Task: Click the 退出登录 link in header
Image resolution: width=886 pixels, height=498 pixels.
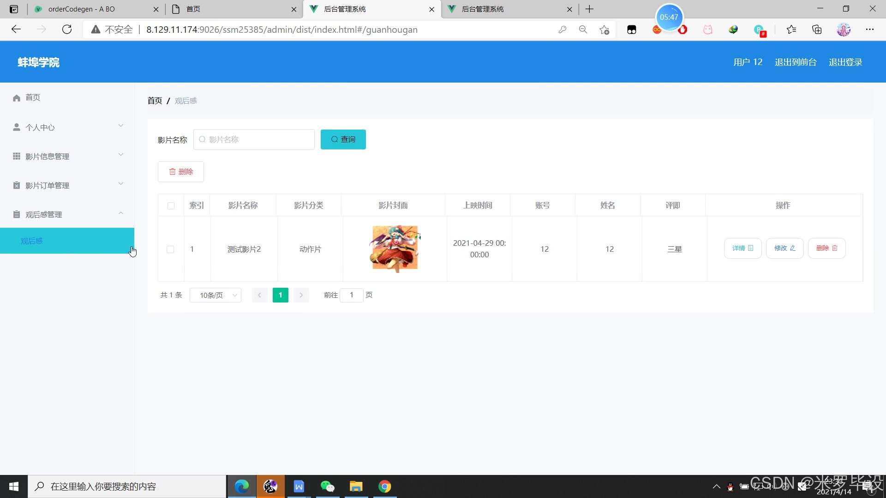Action: point(845,62)
